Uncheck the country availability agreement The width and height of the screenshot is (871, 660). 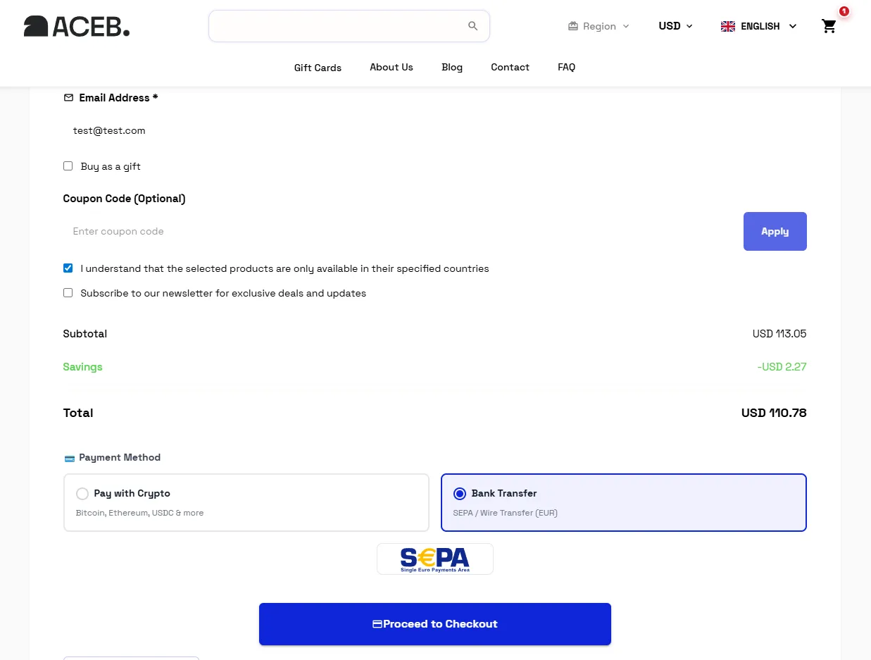(68, 268)
